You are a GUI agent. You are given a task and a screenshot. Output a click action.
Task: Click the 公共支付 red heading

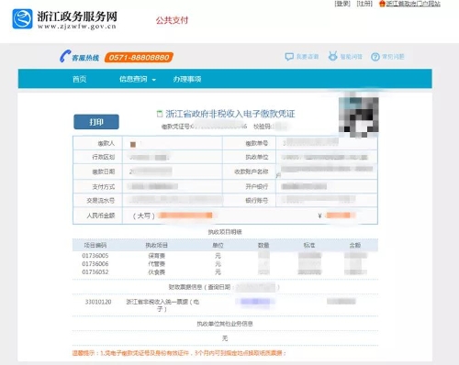[x=172, y=20]
